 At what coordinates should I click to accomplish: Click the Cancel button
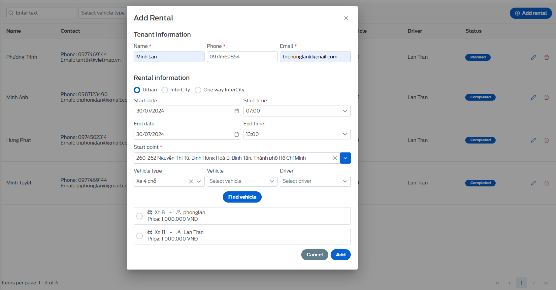pos(314,255)
